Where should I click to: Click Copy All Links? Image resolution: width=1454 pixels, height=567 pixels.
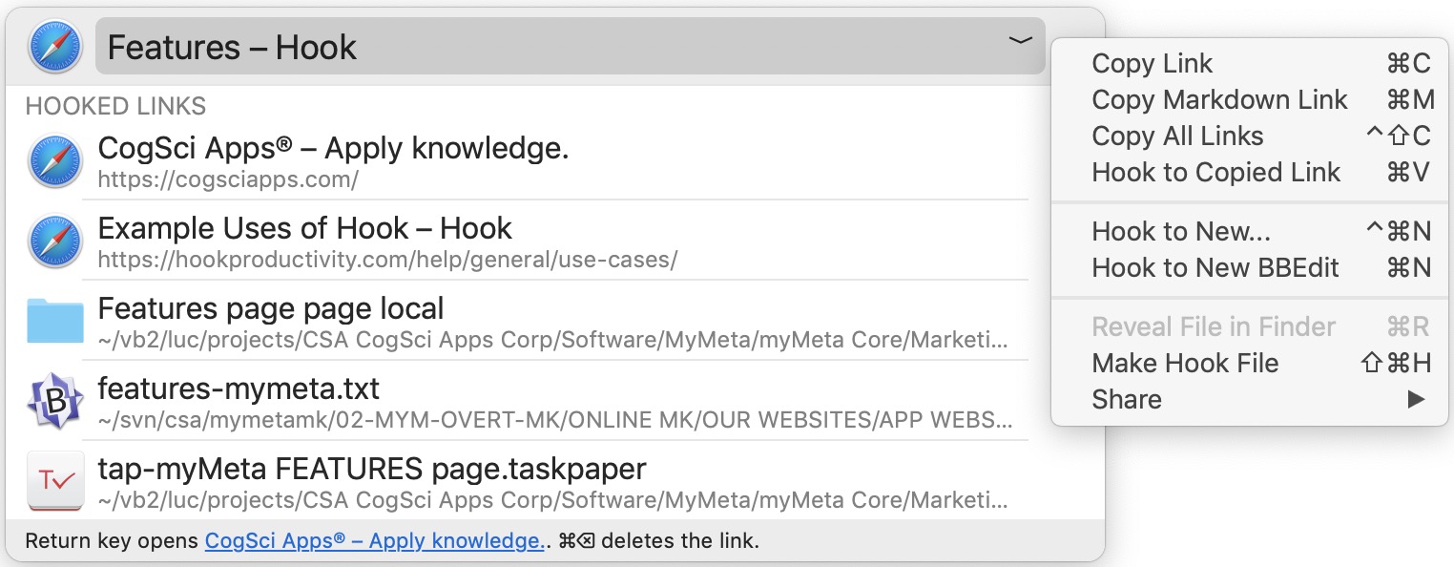[x=1177, y=136]
